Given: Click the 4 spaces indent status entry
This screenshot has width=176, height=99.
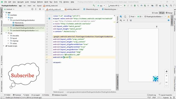Looking at the screenshot, I should click(x=166, y=98).
